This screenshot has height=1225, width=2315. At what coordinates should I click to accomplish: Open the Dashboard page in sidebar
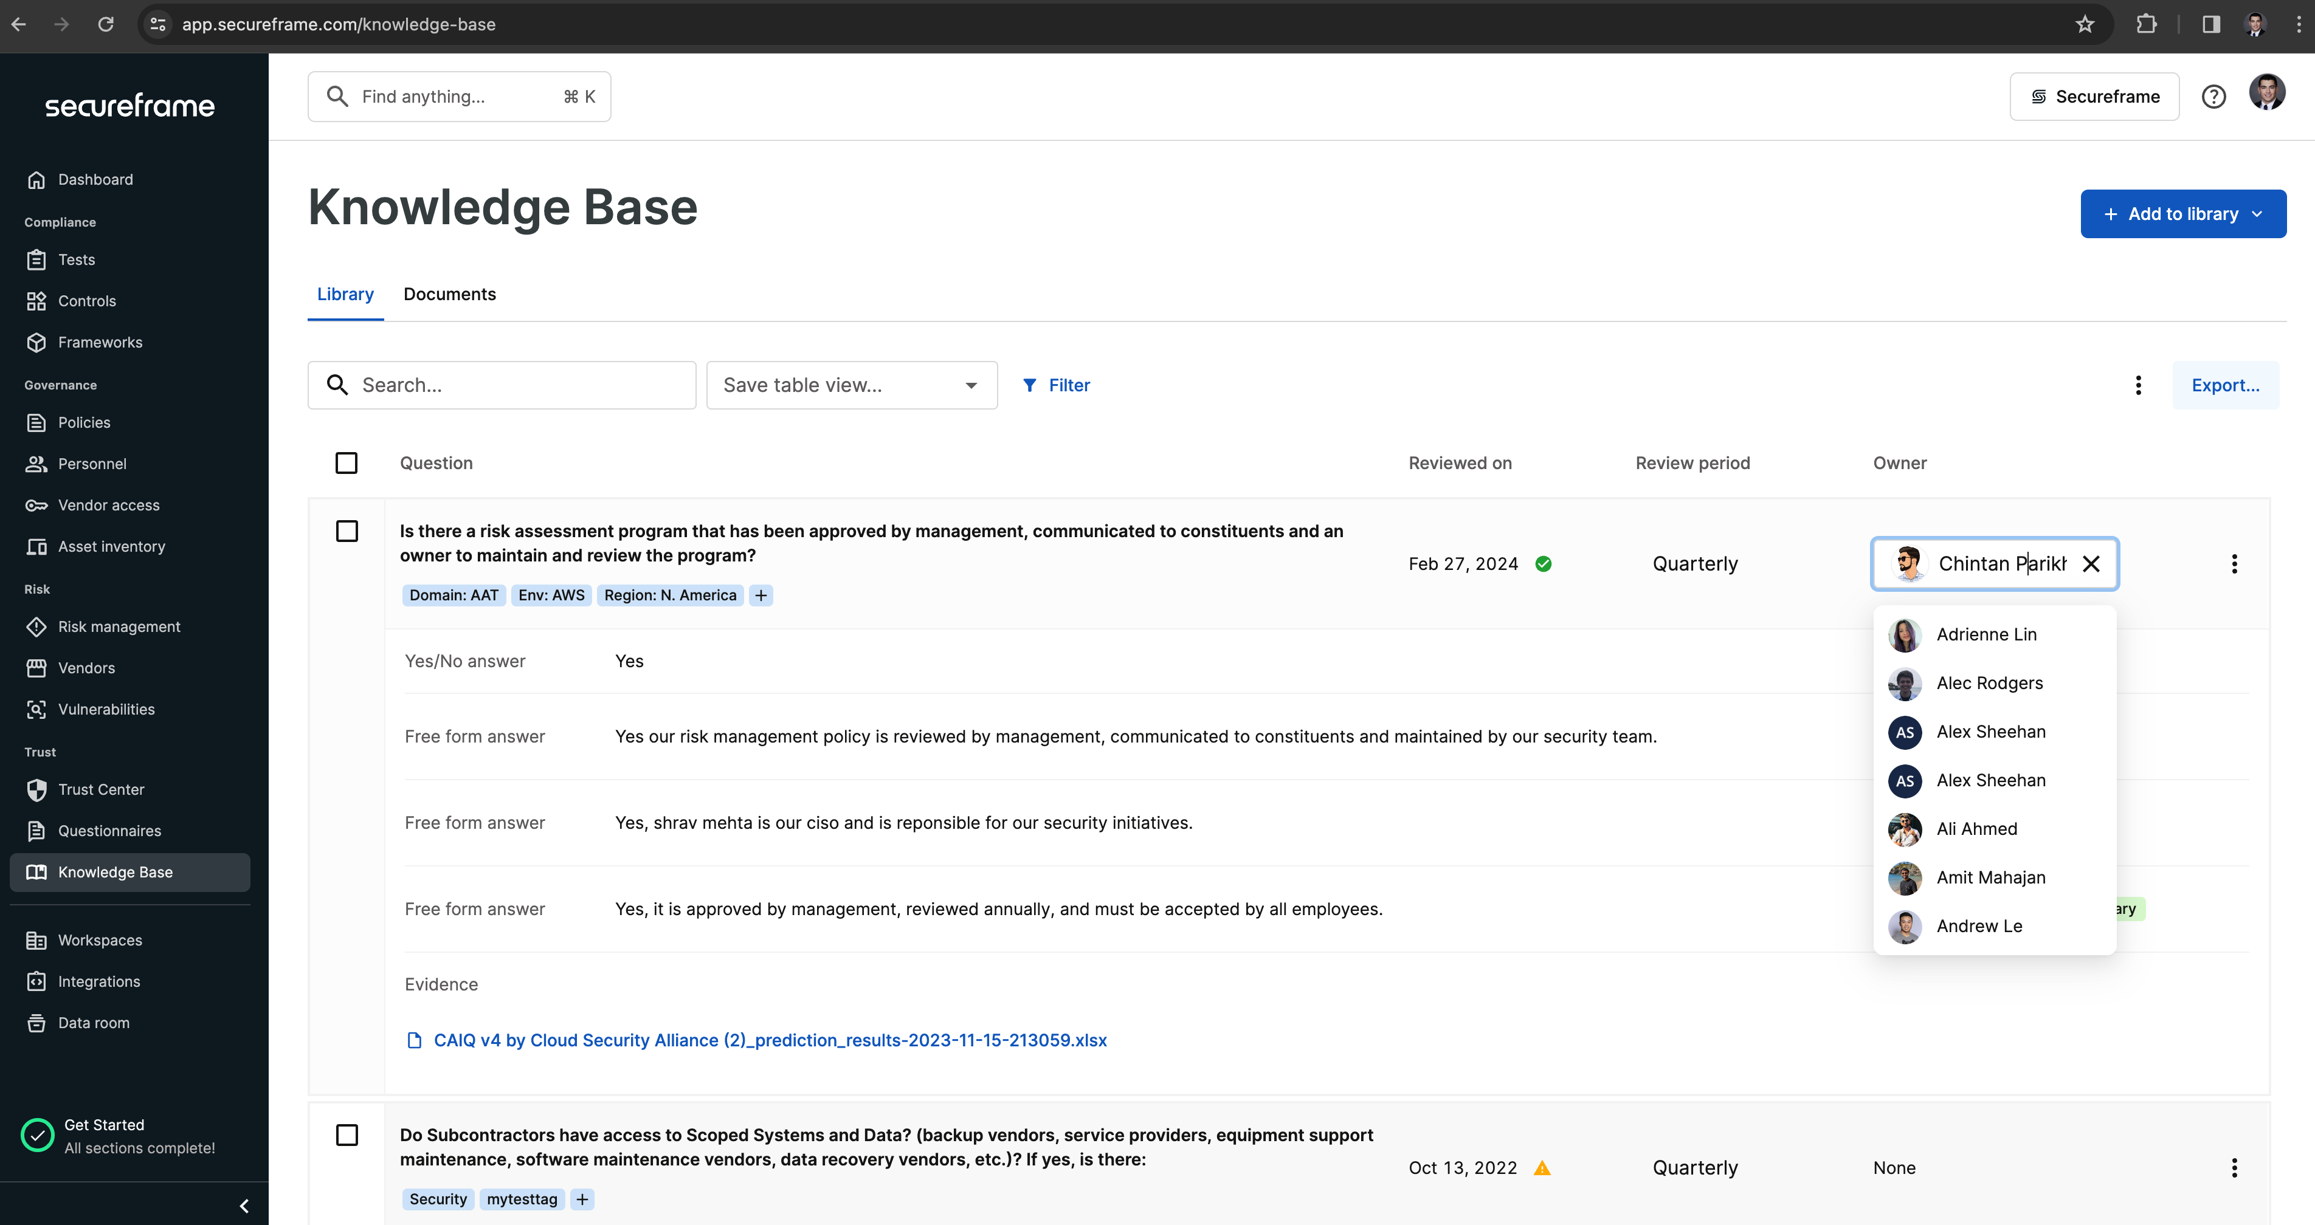pos(94,180)
